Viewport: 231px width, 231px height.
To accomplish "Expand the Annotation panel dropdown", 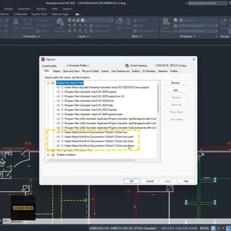I will (31, 36).
